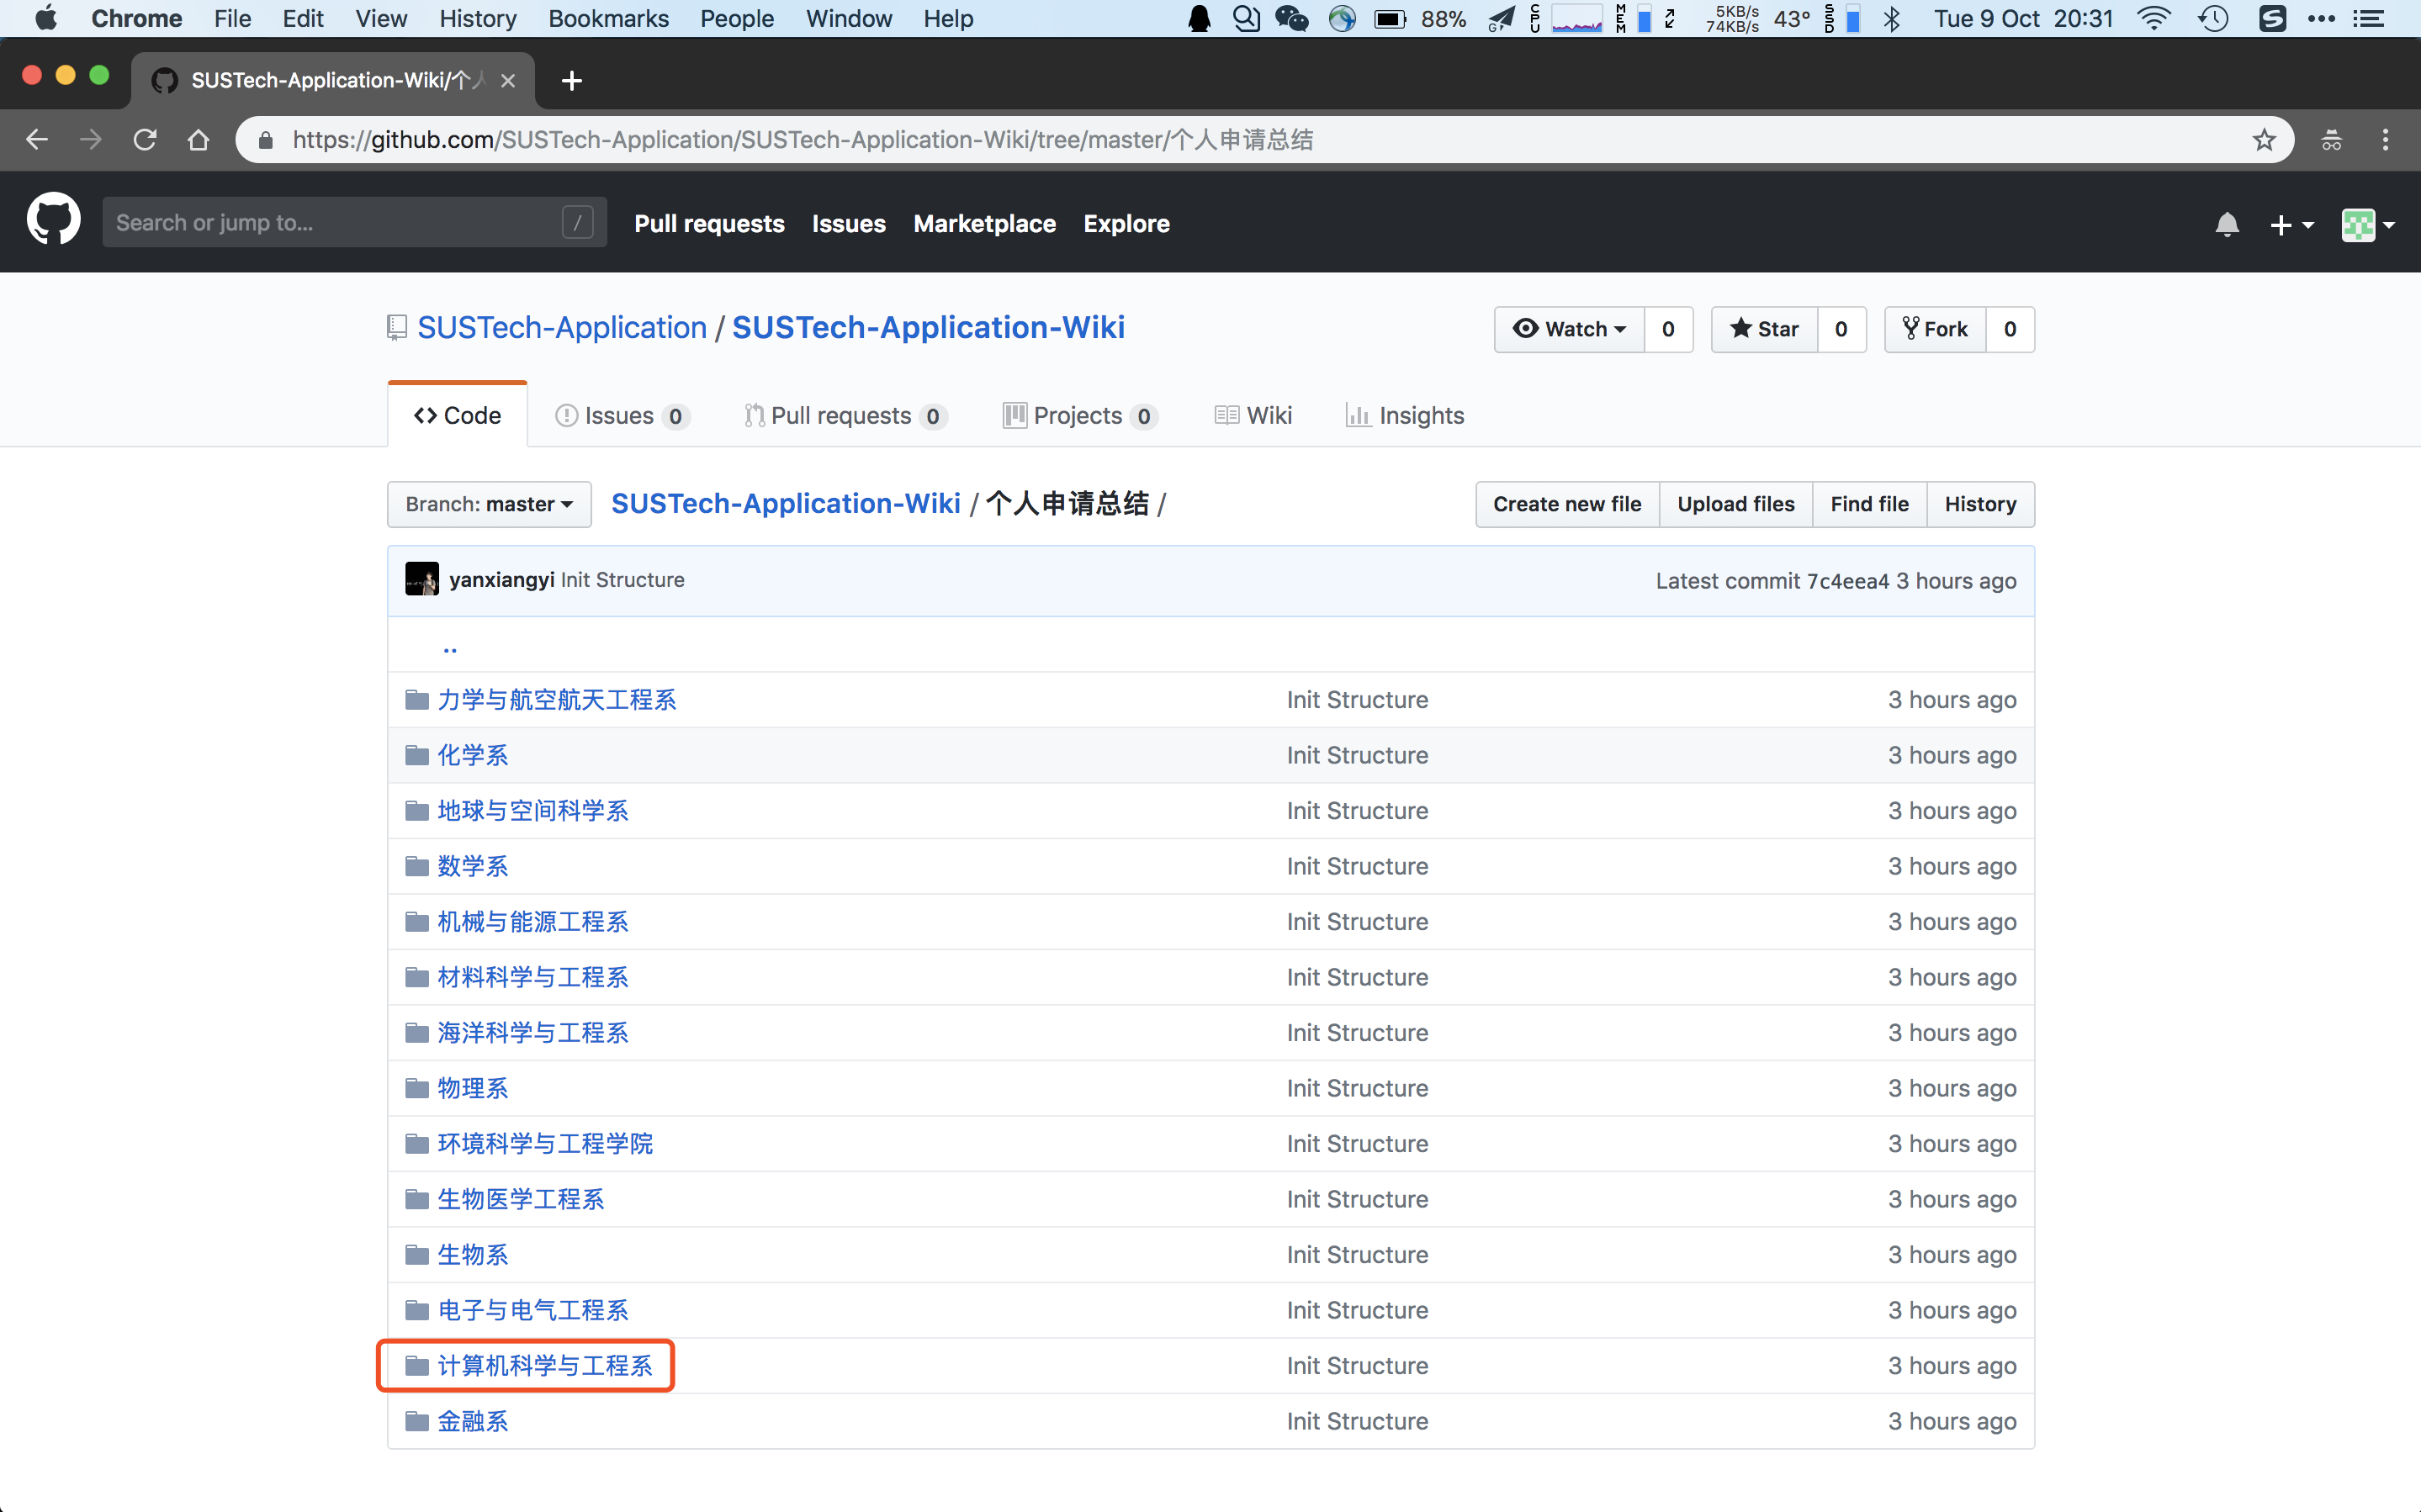
Task: Expand the plus create-new dropdown
Action: tap(2291, 225)
